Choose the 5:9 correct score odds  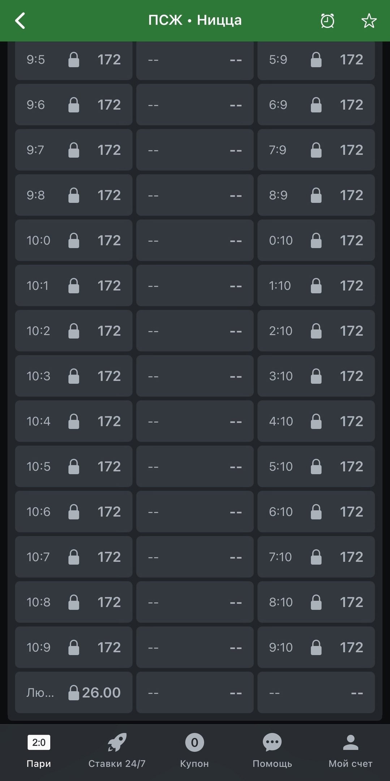[x=316, y=60]
